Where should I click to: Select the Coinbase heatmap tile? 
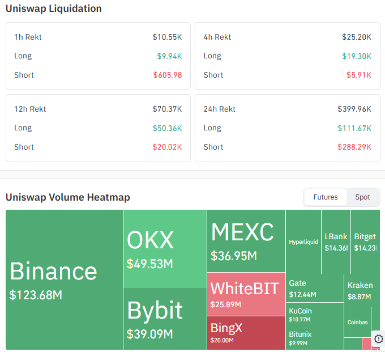pos(357,323)
